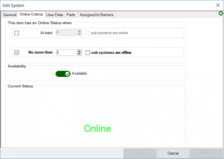Go to the Assigned to Barriers tab
This screenshot has width=224, height=159.
tap(96, 15)
